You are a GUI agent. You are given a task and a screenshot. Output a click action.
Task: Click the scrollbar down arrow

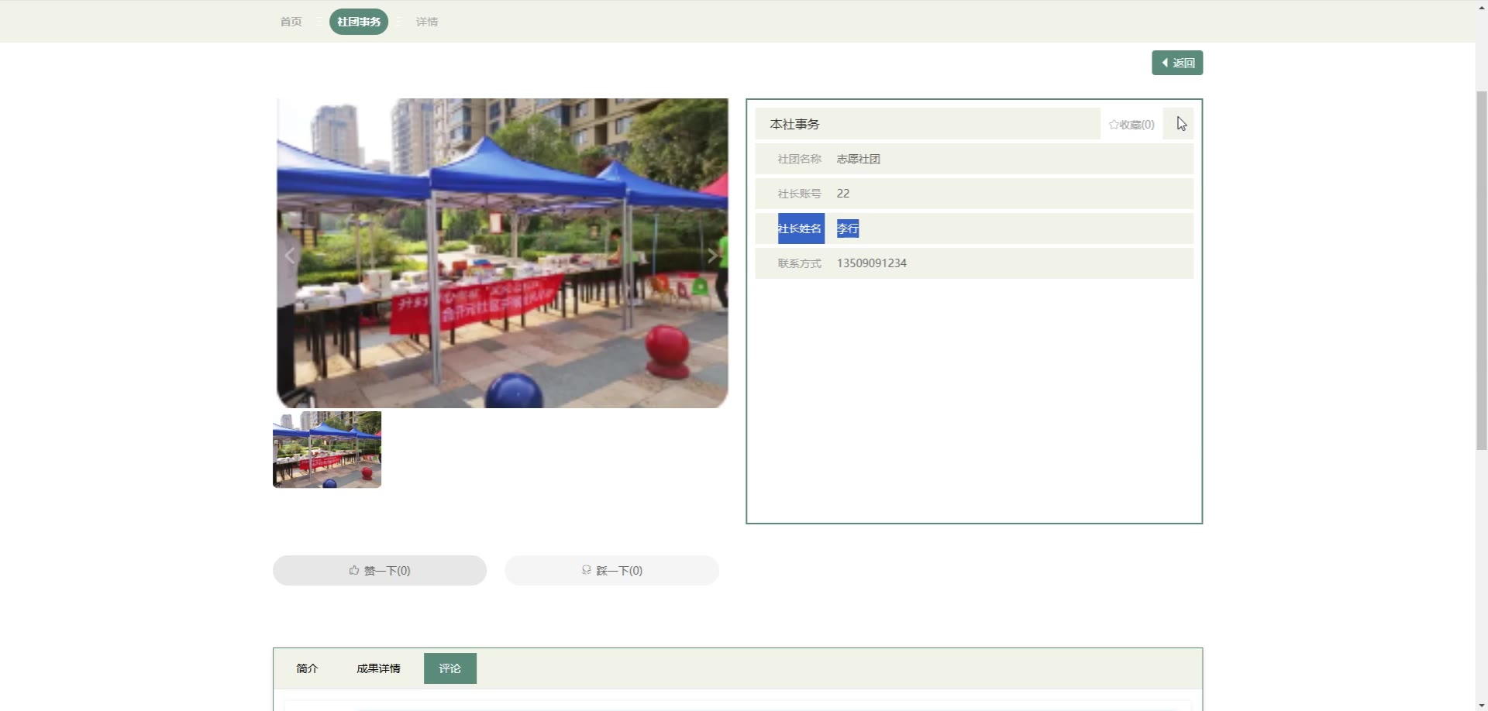point(1481,705)
